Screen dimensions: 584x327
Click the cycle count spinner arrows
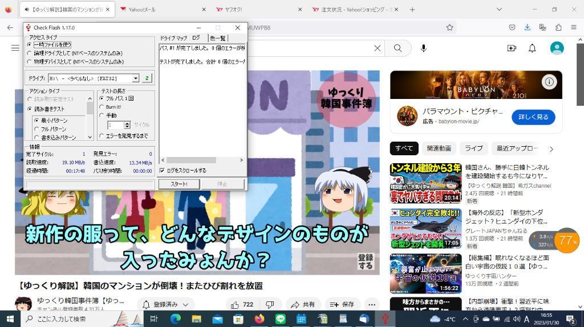pos(127,125)
